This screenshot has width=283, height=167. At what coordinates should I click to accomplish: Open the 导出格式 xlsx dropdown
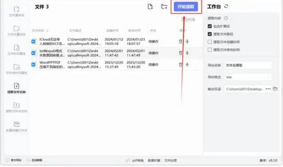pyautogui.click(x=248, y=77)
